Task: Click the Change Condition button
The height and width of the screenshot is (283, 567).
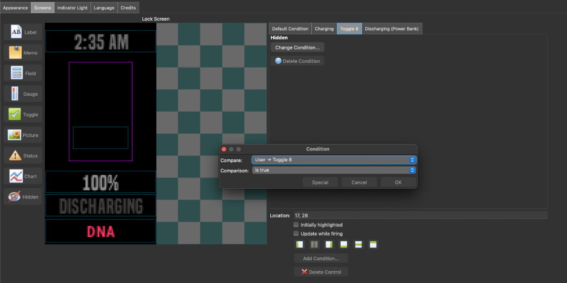Action: click(297, 48)
